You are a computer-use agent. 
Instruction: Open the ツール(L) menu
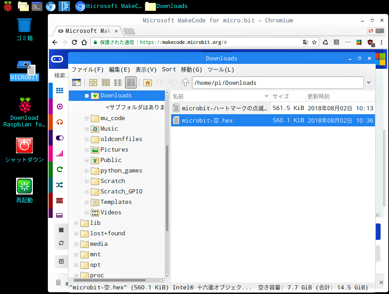pos(221,70)
